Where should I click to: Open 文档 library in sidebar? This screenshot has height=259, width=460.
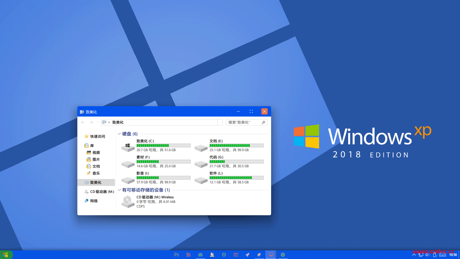(96, 166)
